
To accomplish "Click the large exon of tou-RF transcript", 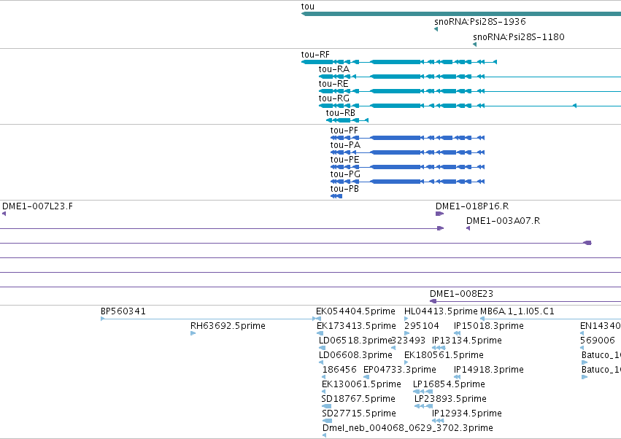I will tap(396, 62).
